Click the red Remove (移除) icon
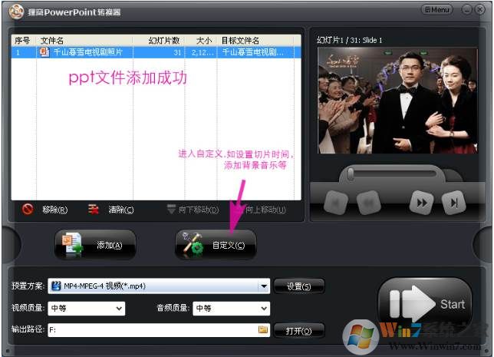 [28, 210]
